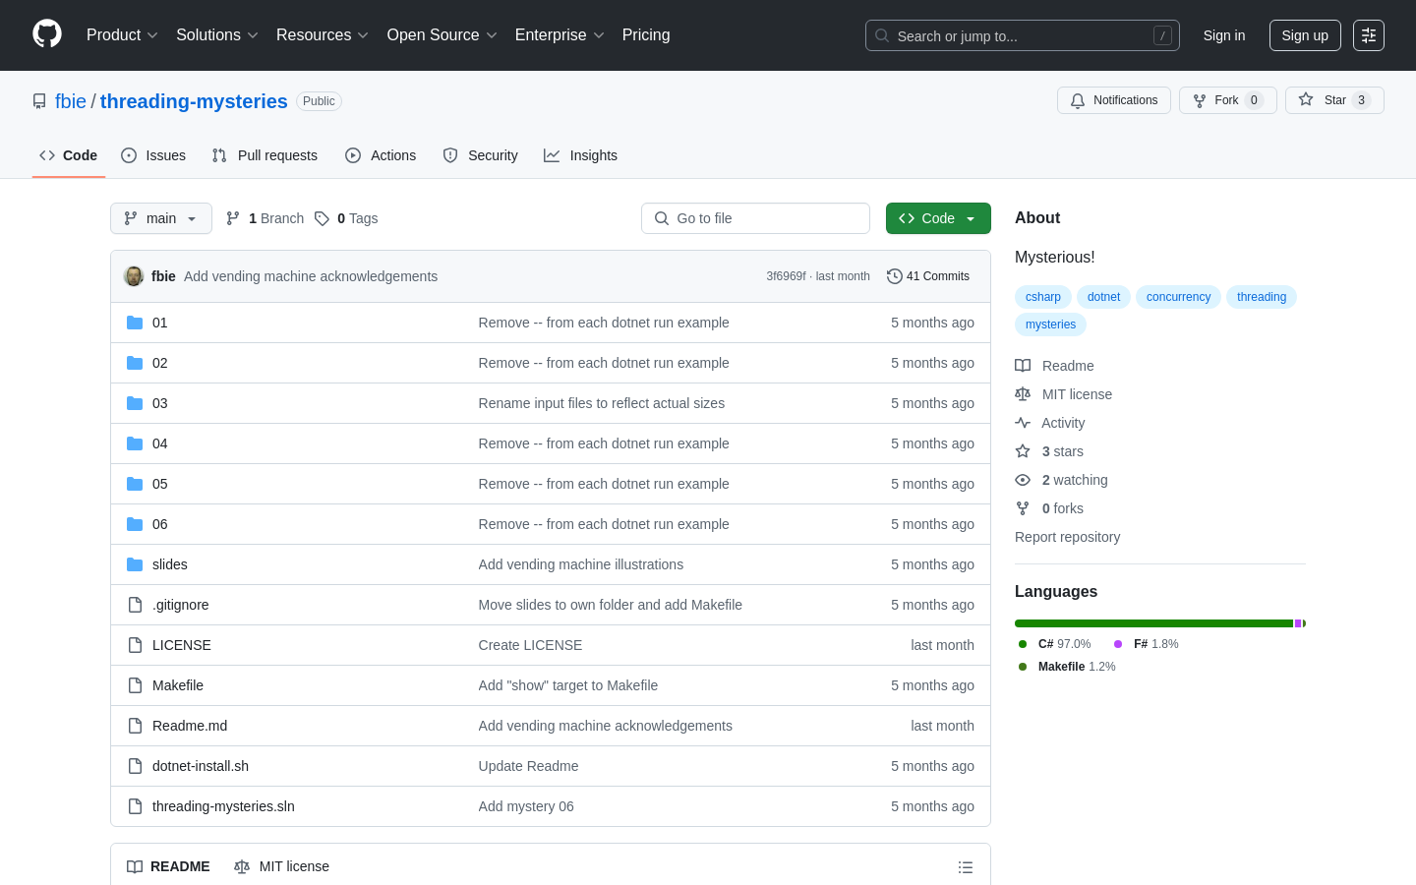This screenshot has height=885, width=1416.
Task: Open the threading-mysteries repository link
Action: tap(194, 101)
